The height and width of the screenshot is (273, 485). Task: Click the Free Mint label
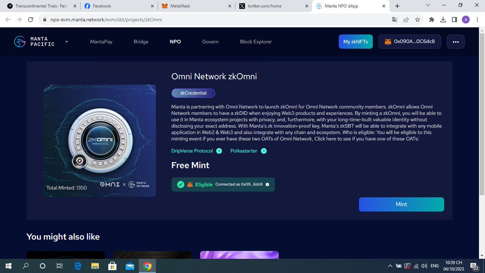[190, 165]
